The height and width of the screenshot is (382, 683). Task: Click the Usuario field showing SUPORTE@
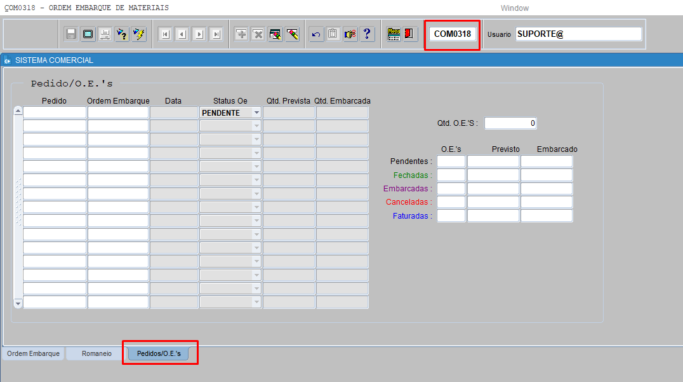[578, 34]
